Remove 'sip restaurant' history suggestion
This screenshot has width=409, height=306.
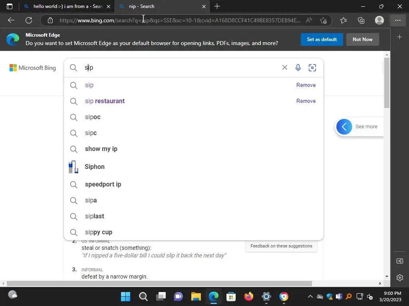tap(306, 101)
